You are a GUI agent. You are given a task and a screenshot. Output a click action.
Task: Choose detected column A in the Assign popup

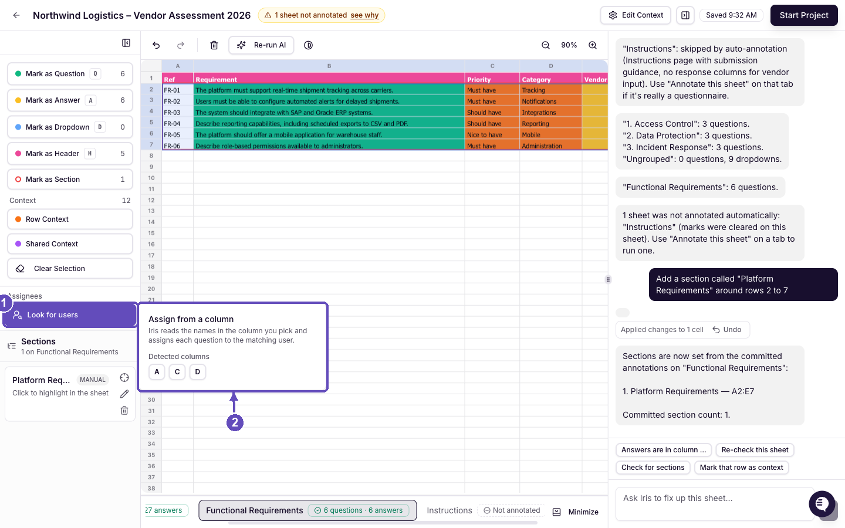157,372
